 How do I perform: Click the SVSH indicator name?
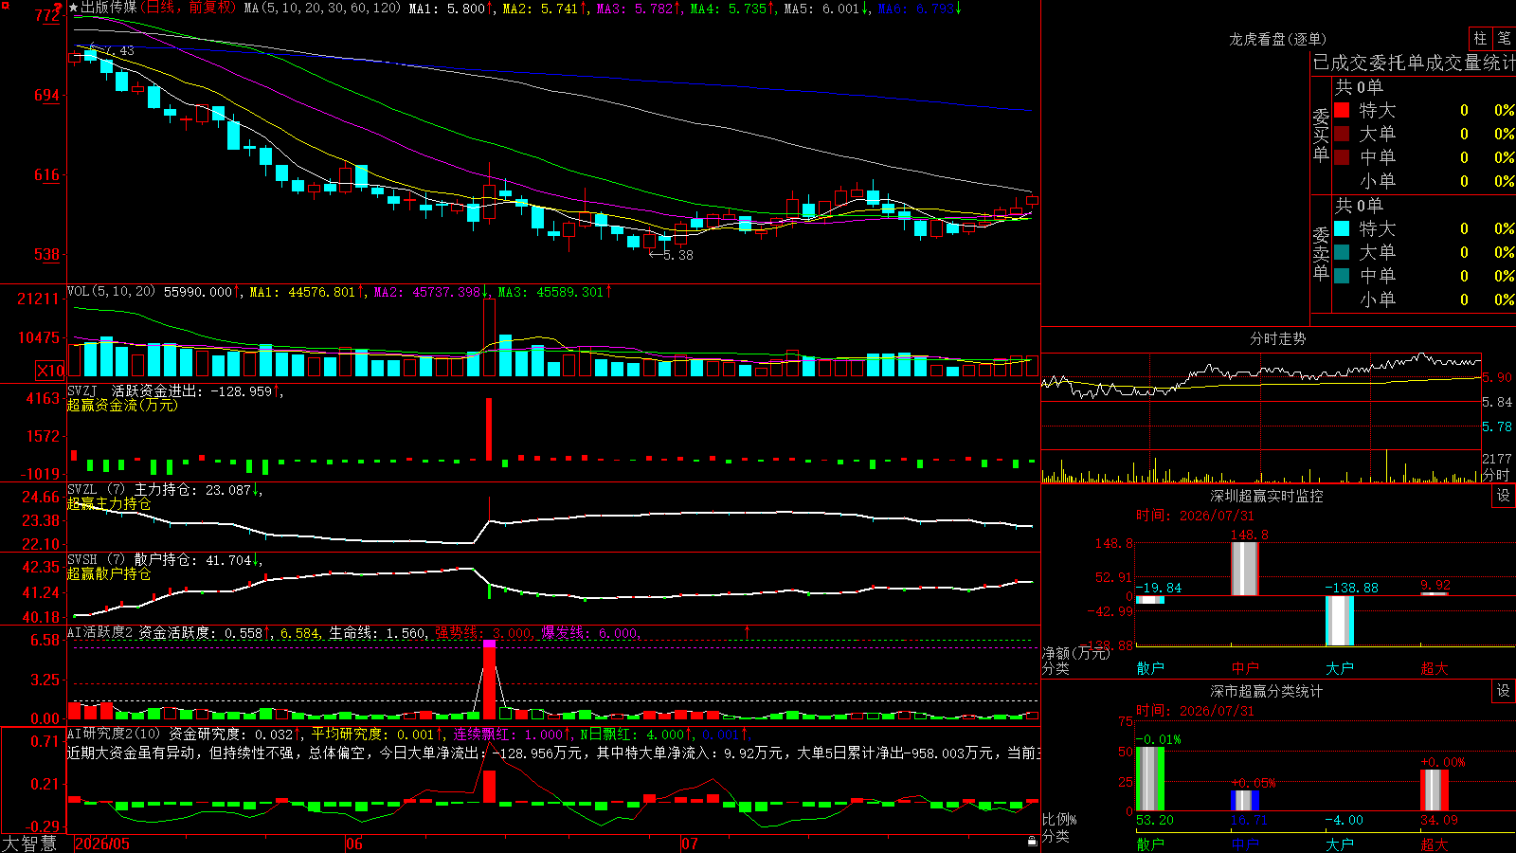(82, 559)
